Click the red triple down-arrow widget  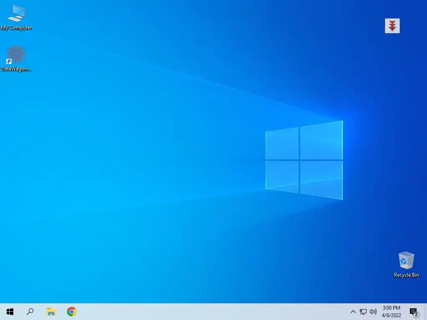coord(392,26)
